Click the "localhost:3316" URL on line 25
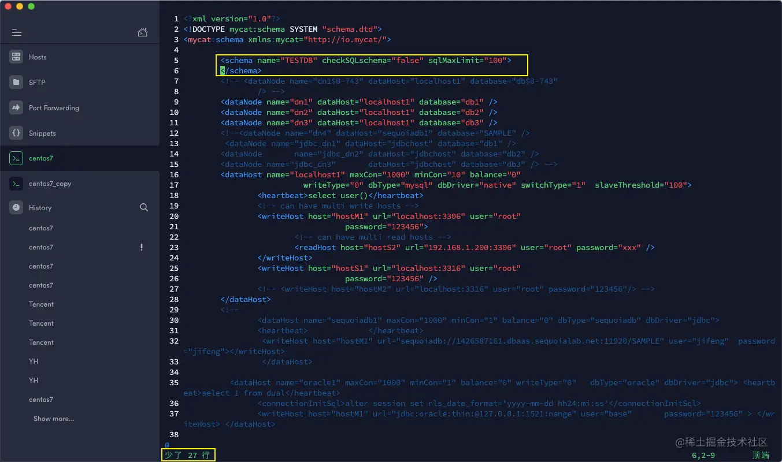 click(x=428, y=269)
